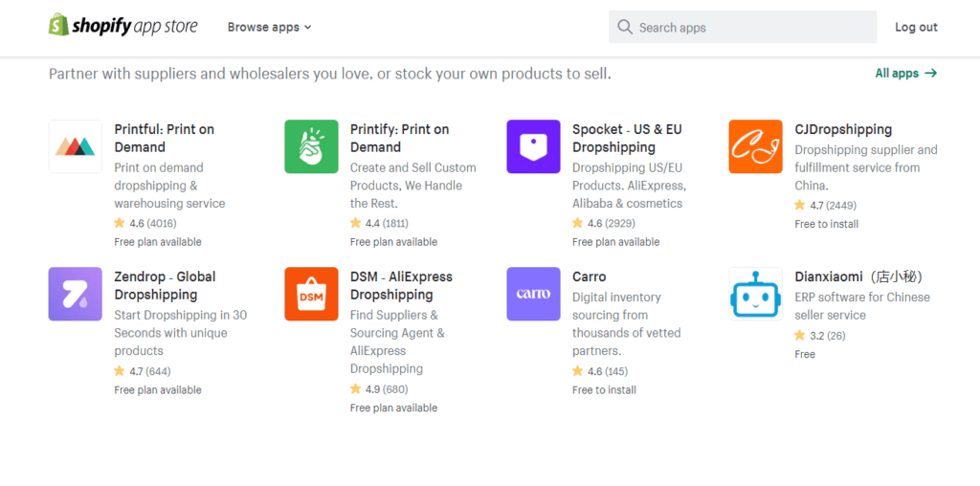Open the Carro title link

pos(590,276)
